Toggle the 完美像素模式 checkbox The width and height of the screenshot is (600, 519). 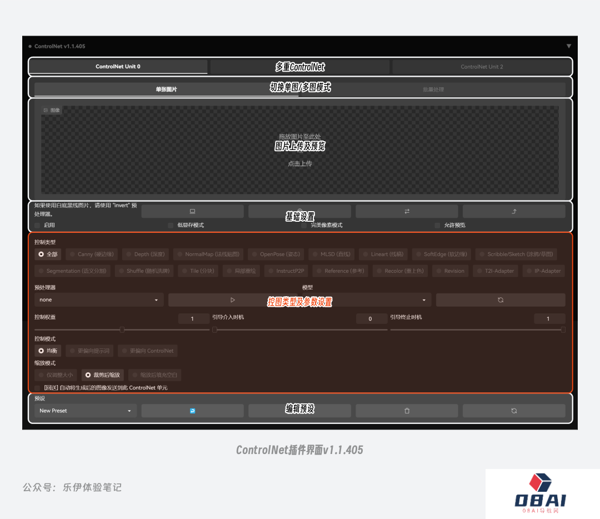point(304,225)
